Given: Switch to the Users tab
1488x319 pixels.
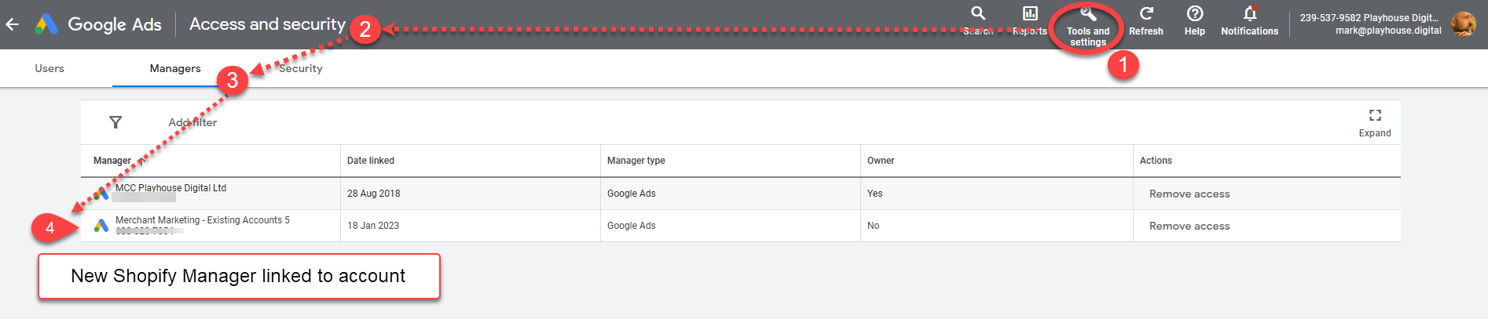Looking at the screenshot, I should click(49, 69).
